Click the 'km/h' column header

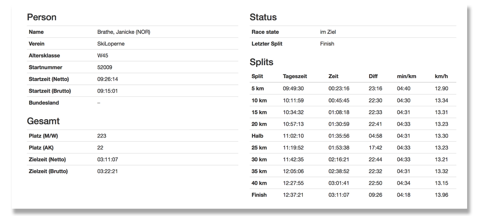[441, 77]
